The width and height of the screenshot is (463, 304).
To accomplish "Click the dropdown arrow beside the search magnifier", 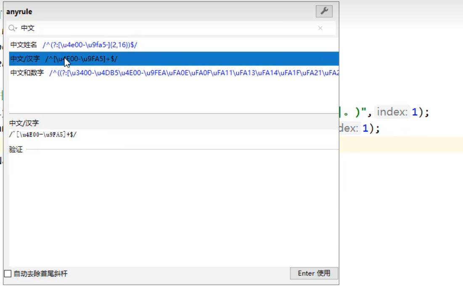I will point(16,29).
